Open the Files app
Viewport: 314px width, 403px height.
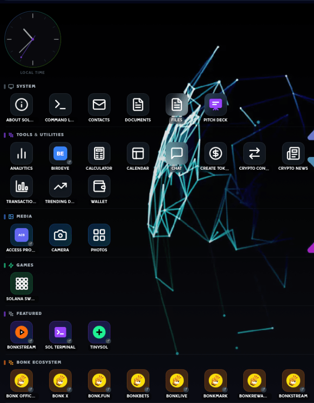[x=176, y=105]
